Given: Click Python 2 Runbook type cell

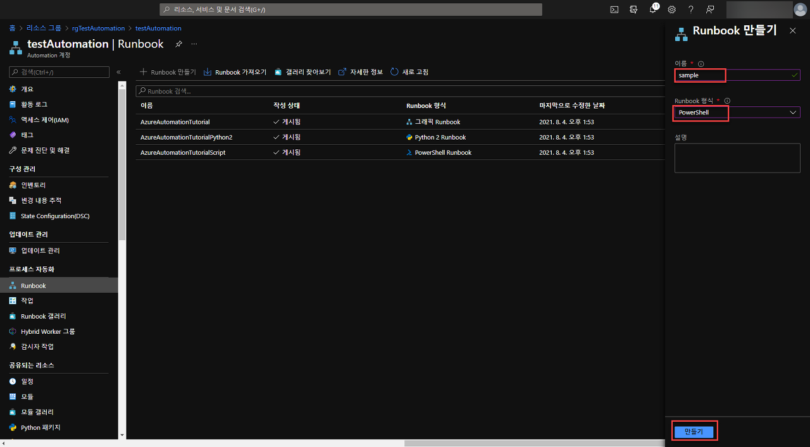Looking at the screenshot, I should click(436, 137).
